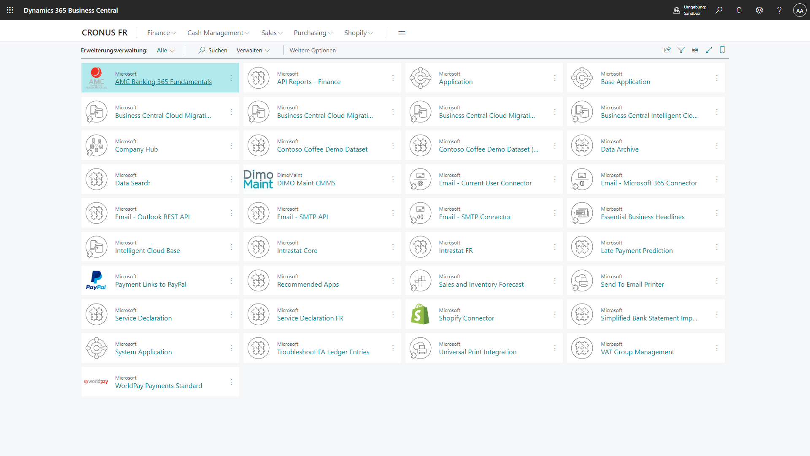810x456 pixels.
Task: Open the AMC Banking 365 Fundamentals link
Action: [x=163, y=82]
